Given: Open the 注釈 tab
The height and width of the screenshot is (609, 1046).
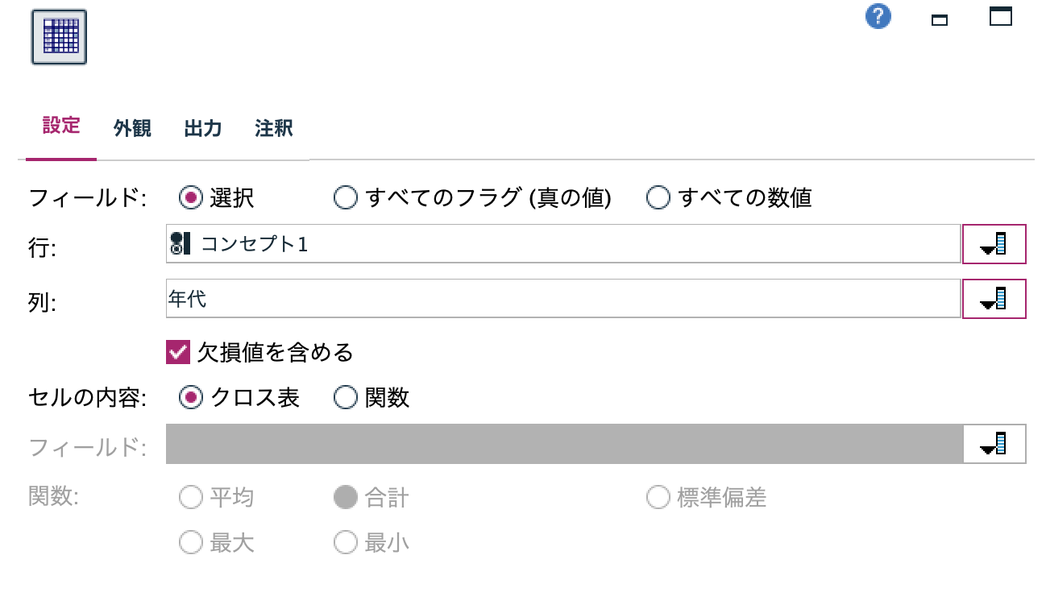Looking at the screenshot, I should pyautogui.click(x=274, y=128).
